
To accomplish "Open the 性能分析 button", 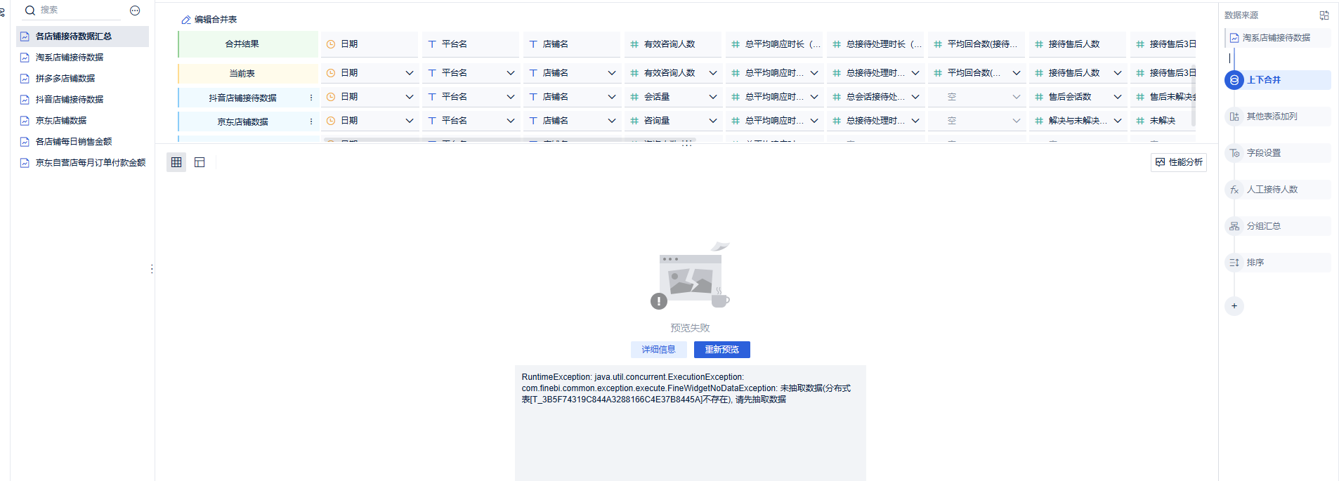I will click(1178, 162).
